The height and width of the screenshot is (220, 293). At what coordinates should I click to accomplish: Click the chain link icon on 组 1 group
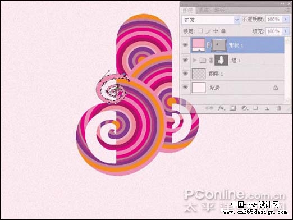click(211, 60)
